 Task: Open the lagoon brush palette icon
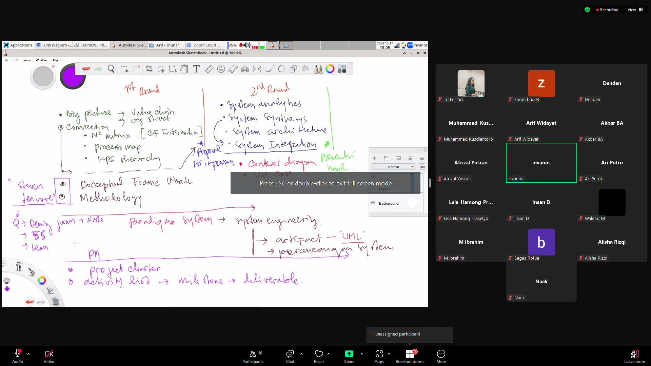click(32, 271)
